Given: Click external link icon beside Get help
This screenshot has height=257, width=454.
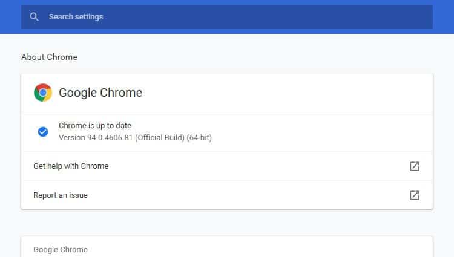Looking at the screenshot, I should pos(414,166).
